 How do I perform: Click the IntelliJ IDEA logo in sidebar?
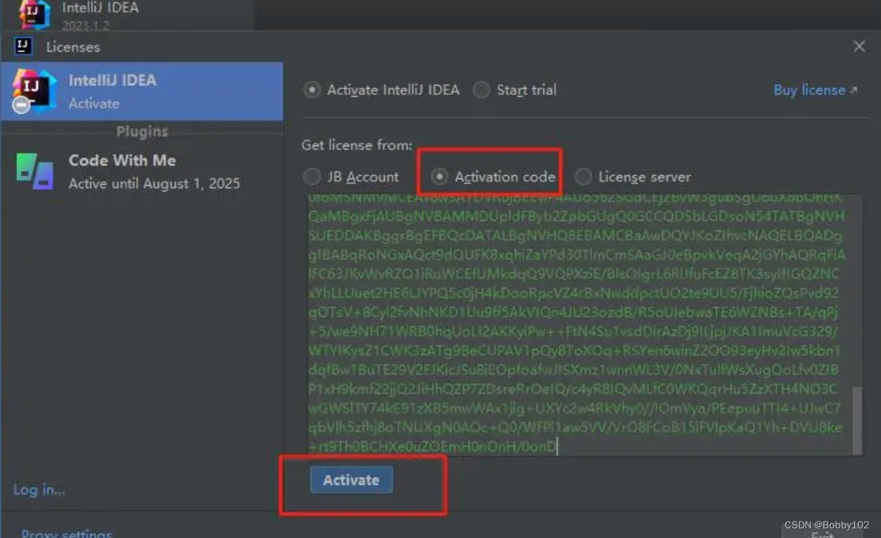point(34,91)
